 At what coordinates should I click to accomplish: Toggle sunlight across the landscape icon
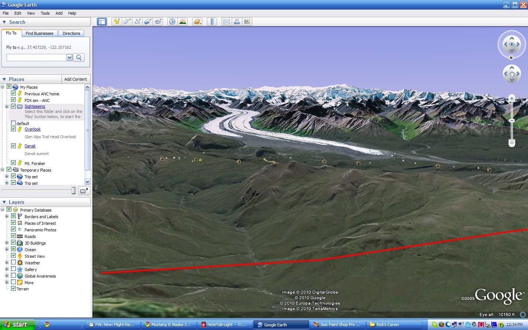(183, 22)
